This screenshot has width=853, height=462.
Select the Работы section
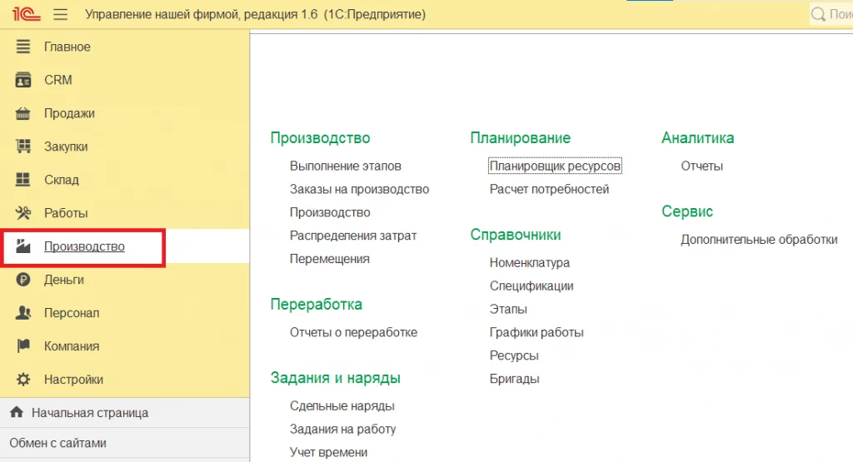(x=66, y=212)
